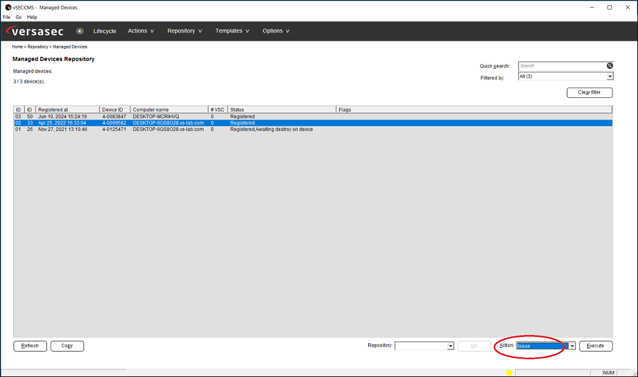Click the Clear filter button
The width and height of the screenshot is (638, 377).
[x=590, y=92]
